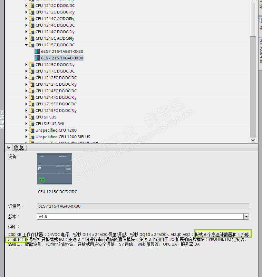Open the 版本 V4.6 dropdown arrow

246,217
